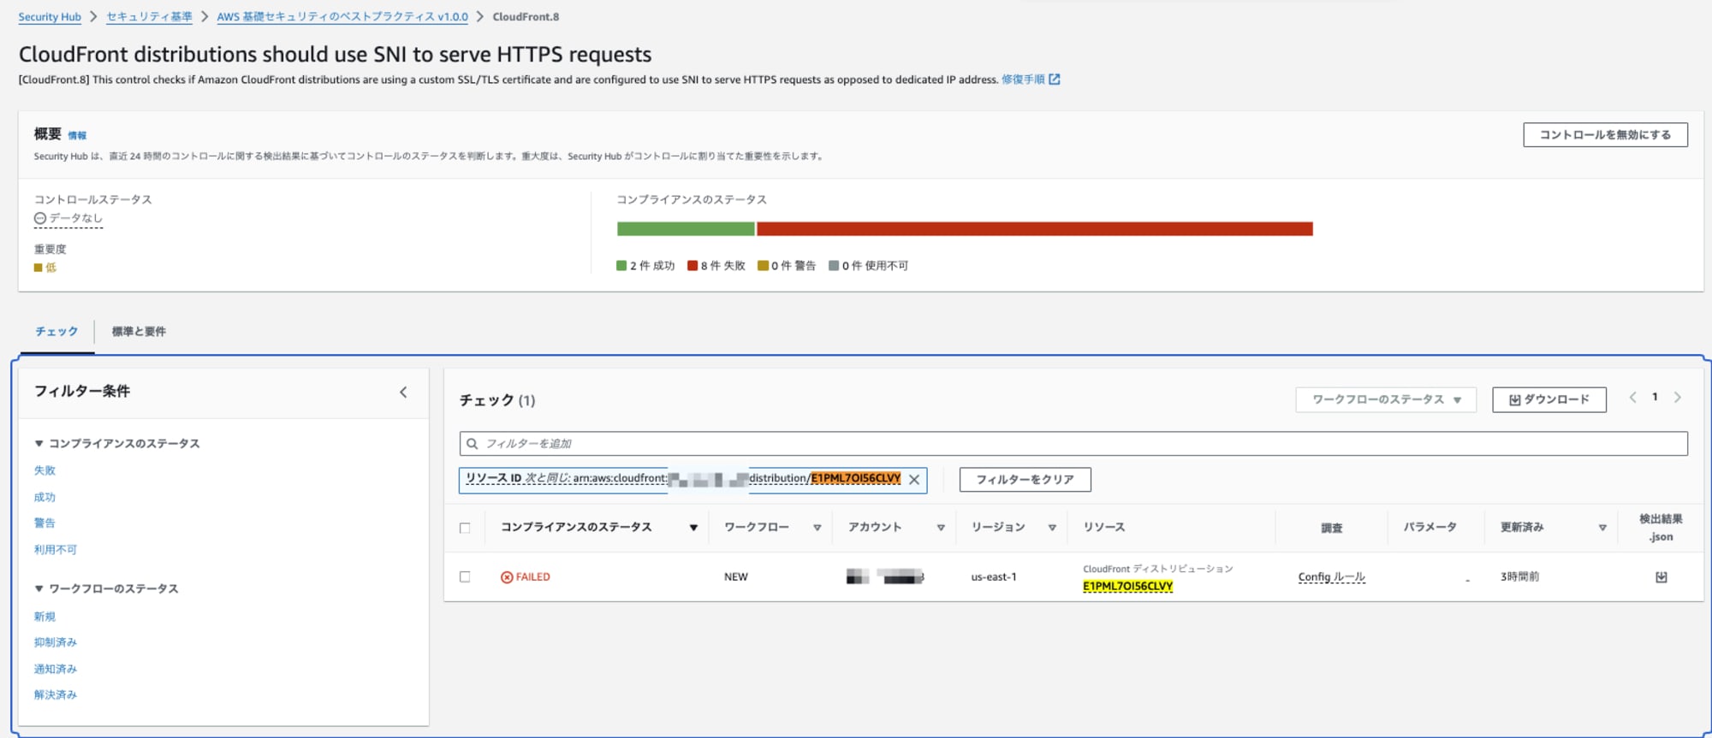
Task: Click the green passed compliance bar segment
Action: point(686,229)
